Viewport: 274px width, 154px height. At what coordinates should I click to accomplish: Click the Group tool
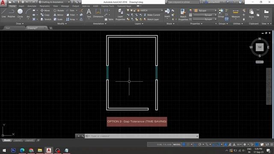click(x=221, y=13)
